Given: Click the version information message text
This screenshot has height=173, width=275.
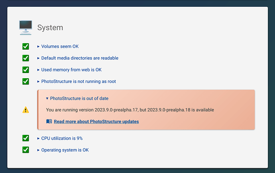Looking at the screenshot, I should 130,110.
